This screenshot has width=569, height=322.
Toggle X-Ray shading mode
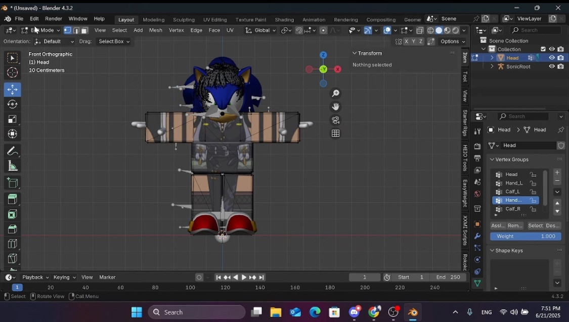[x=419, y=31]
